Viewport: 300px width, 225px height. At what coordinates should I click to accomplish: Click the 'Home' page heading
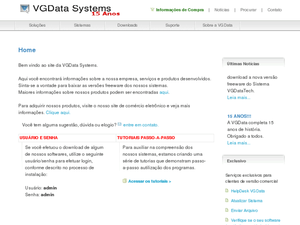pos(27,50)
